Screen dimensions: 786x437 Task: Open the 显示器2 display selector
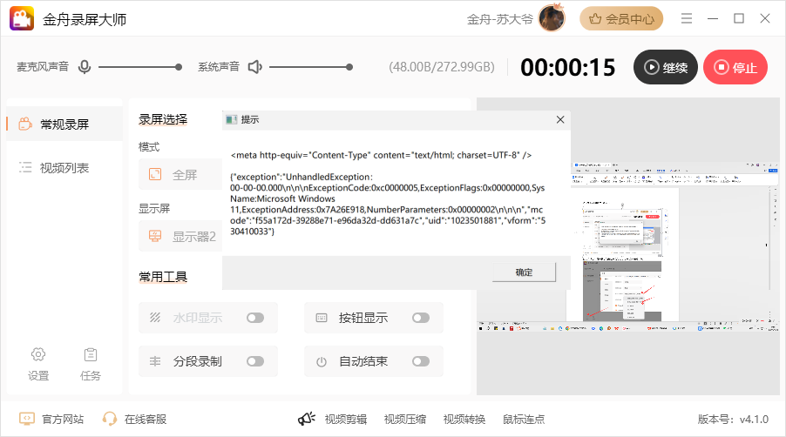(180, 236)
